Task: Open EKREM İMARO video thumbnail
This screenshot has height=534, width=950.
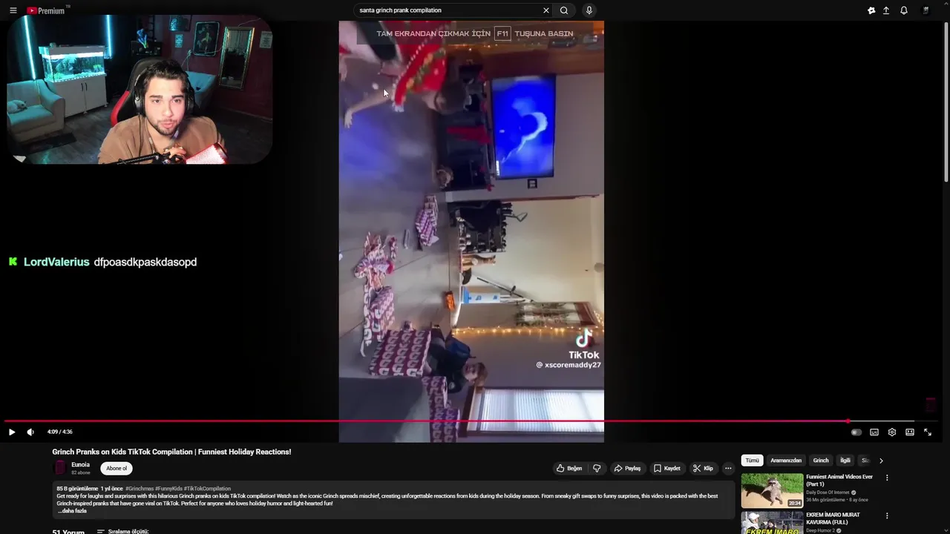Action: [772, 523]
